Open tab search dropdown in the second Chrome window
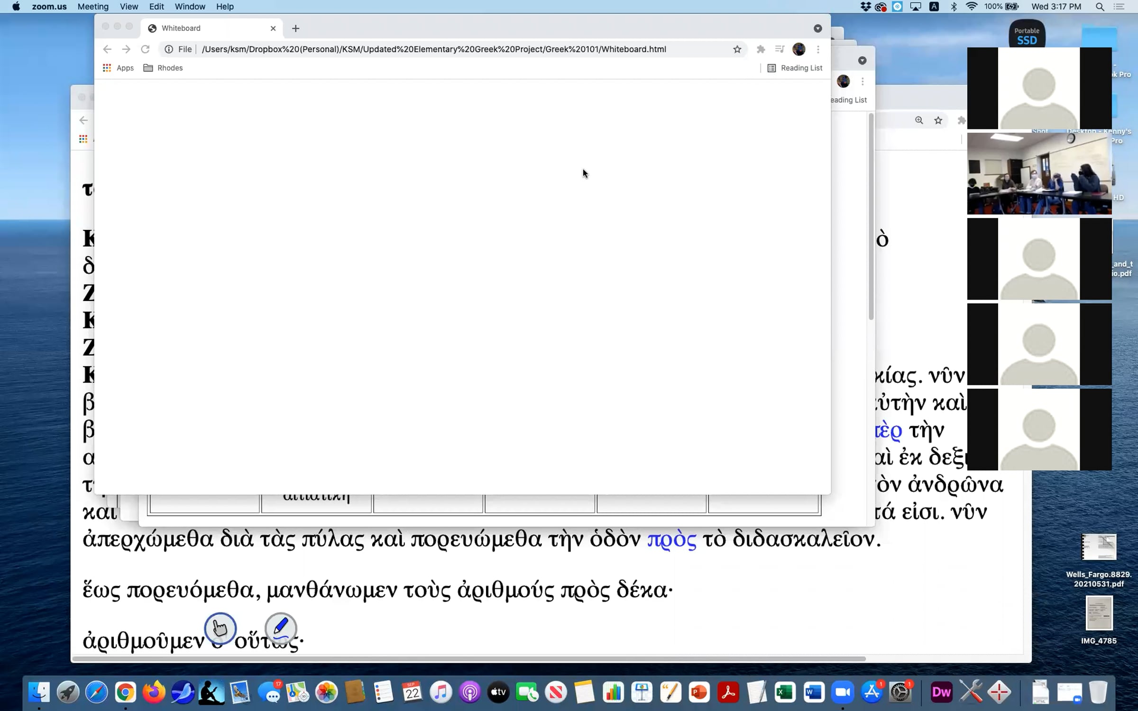 click(862, 61)
